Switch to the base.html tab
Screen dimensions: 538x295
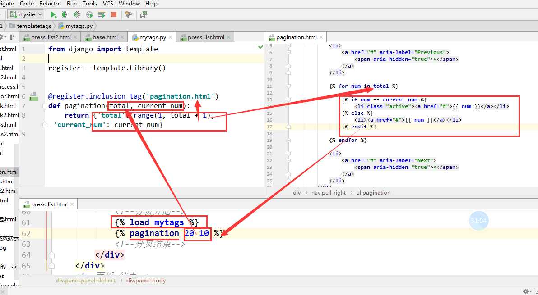105,37
